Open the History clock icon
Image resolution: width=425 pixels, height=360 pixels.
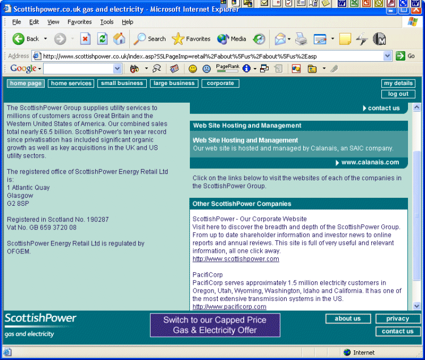[x=259, y=39]
